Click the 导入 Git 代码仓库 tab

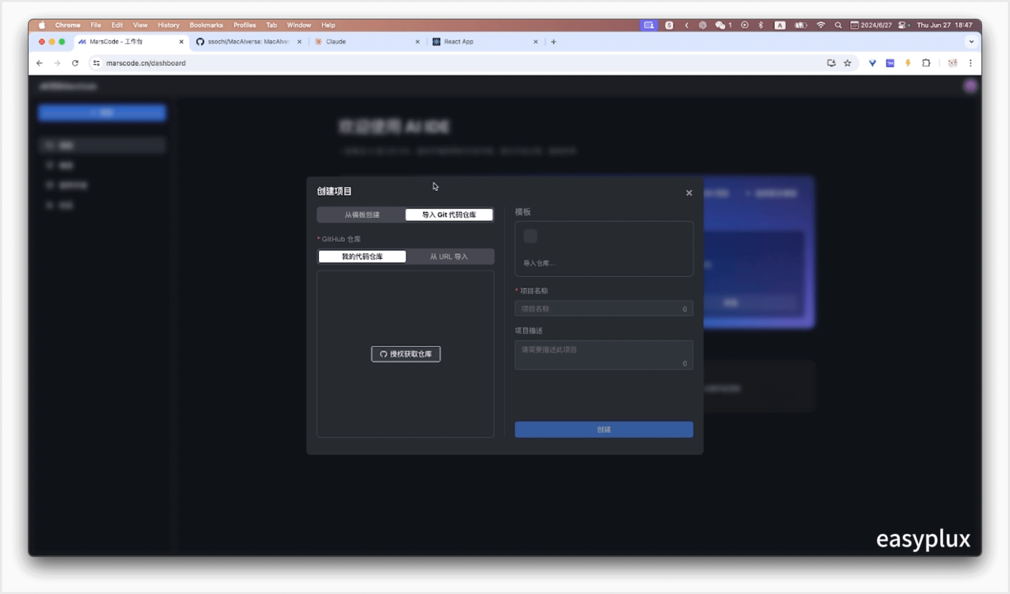click(449, 214)
